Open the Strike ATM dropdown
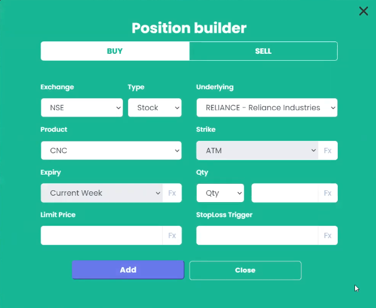The width and height of the screenshot is (376, 308). click(x=257, y=151)
